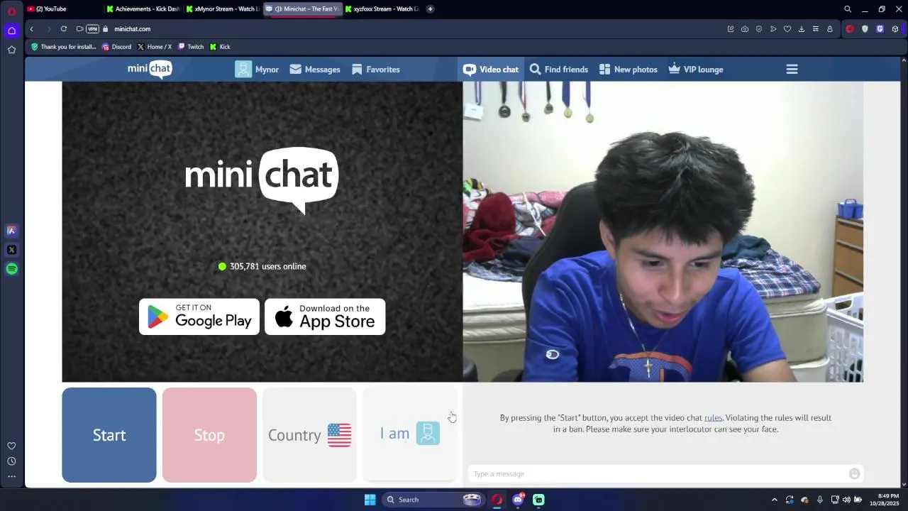Open Spotify in the Opera sidebar
This screenshot has width=908, height=511.
click(x=11, y=269)
